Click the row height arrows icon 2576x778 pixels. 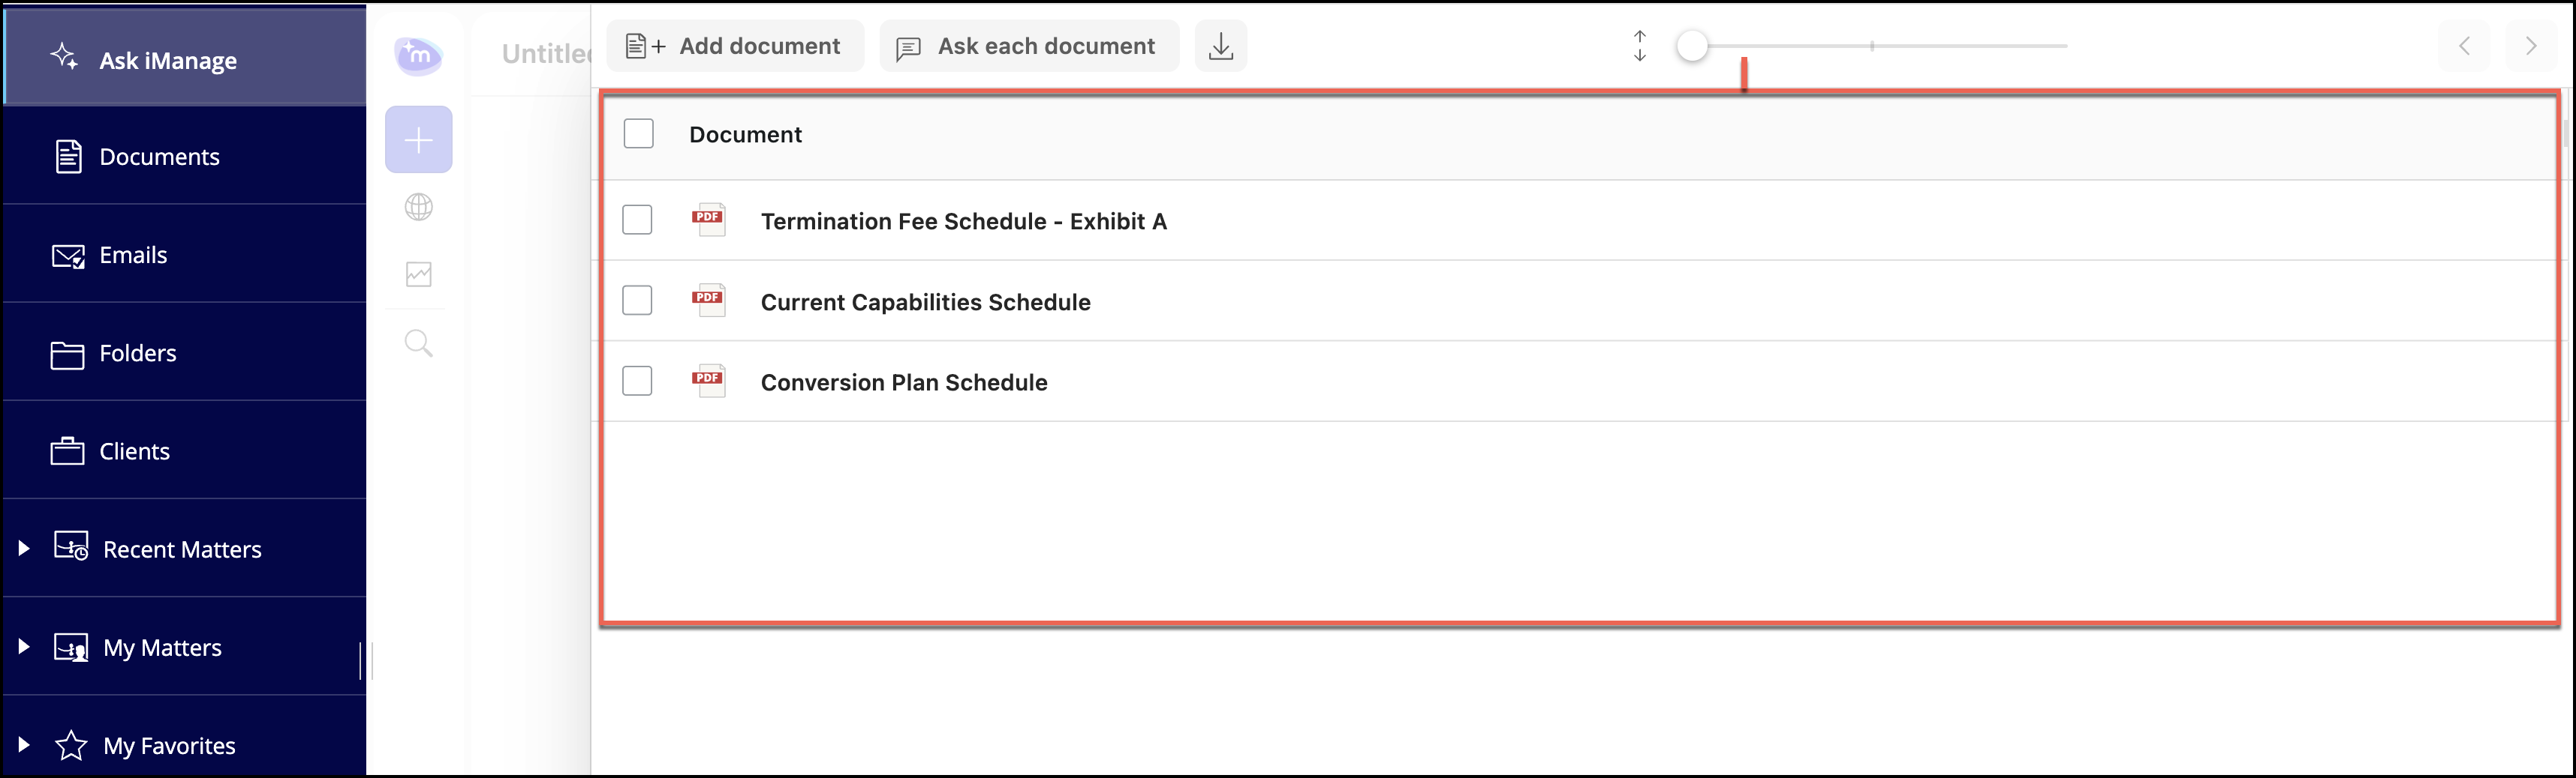1639,46
